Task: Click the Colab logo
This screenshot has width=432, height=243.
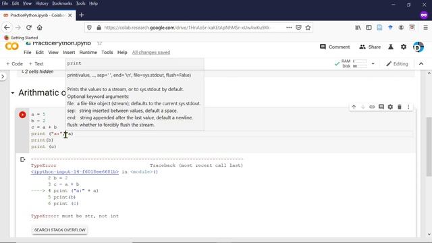Action: click(12, 47)
